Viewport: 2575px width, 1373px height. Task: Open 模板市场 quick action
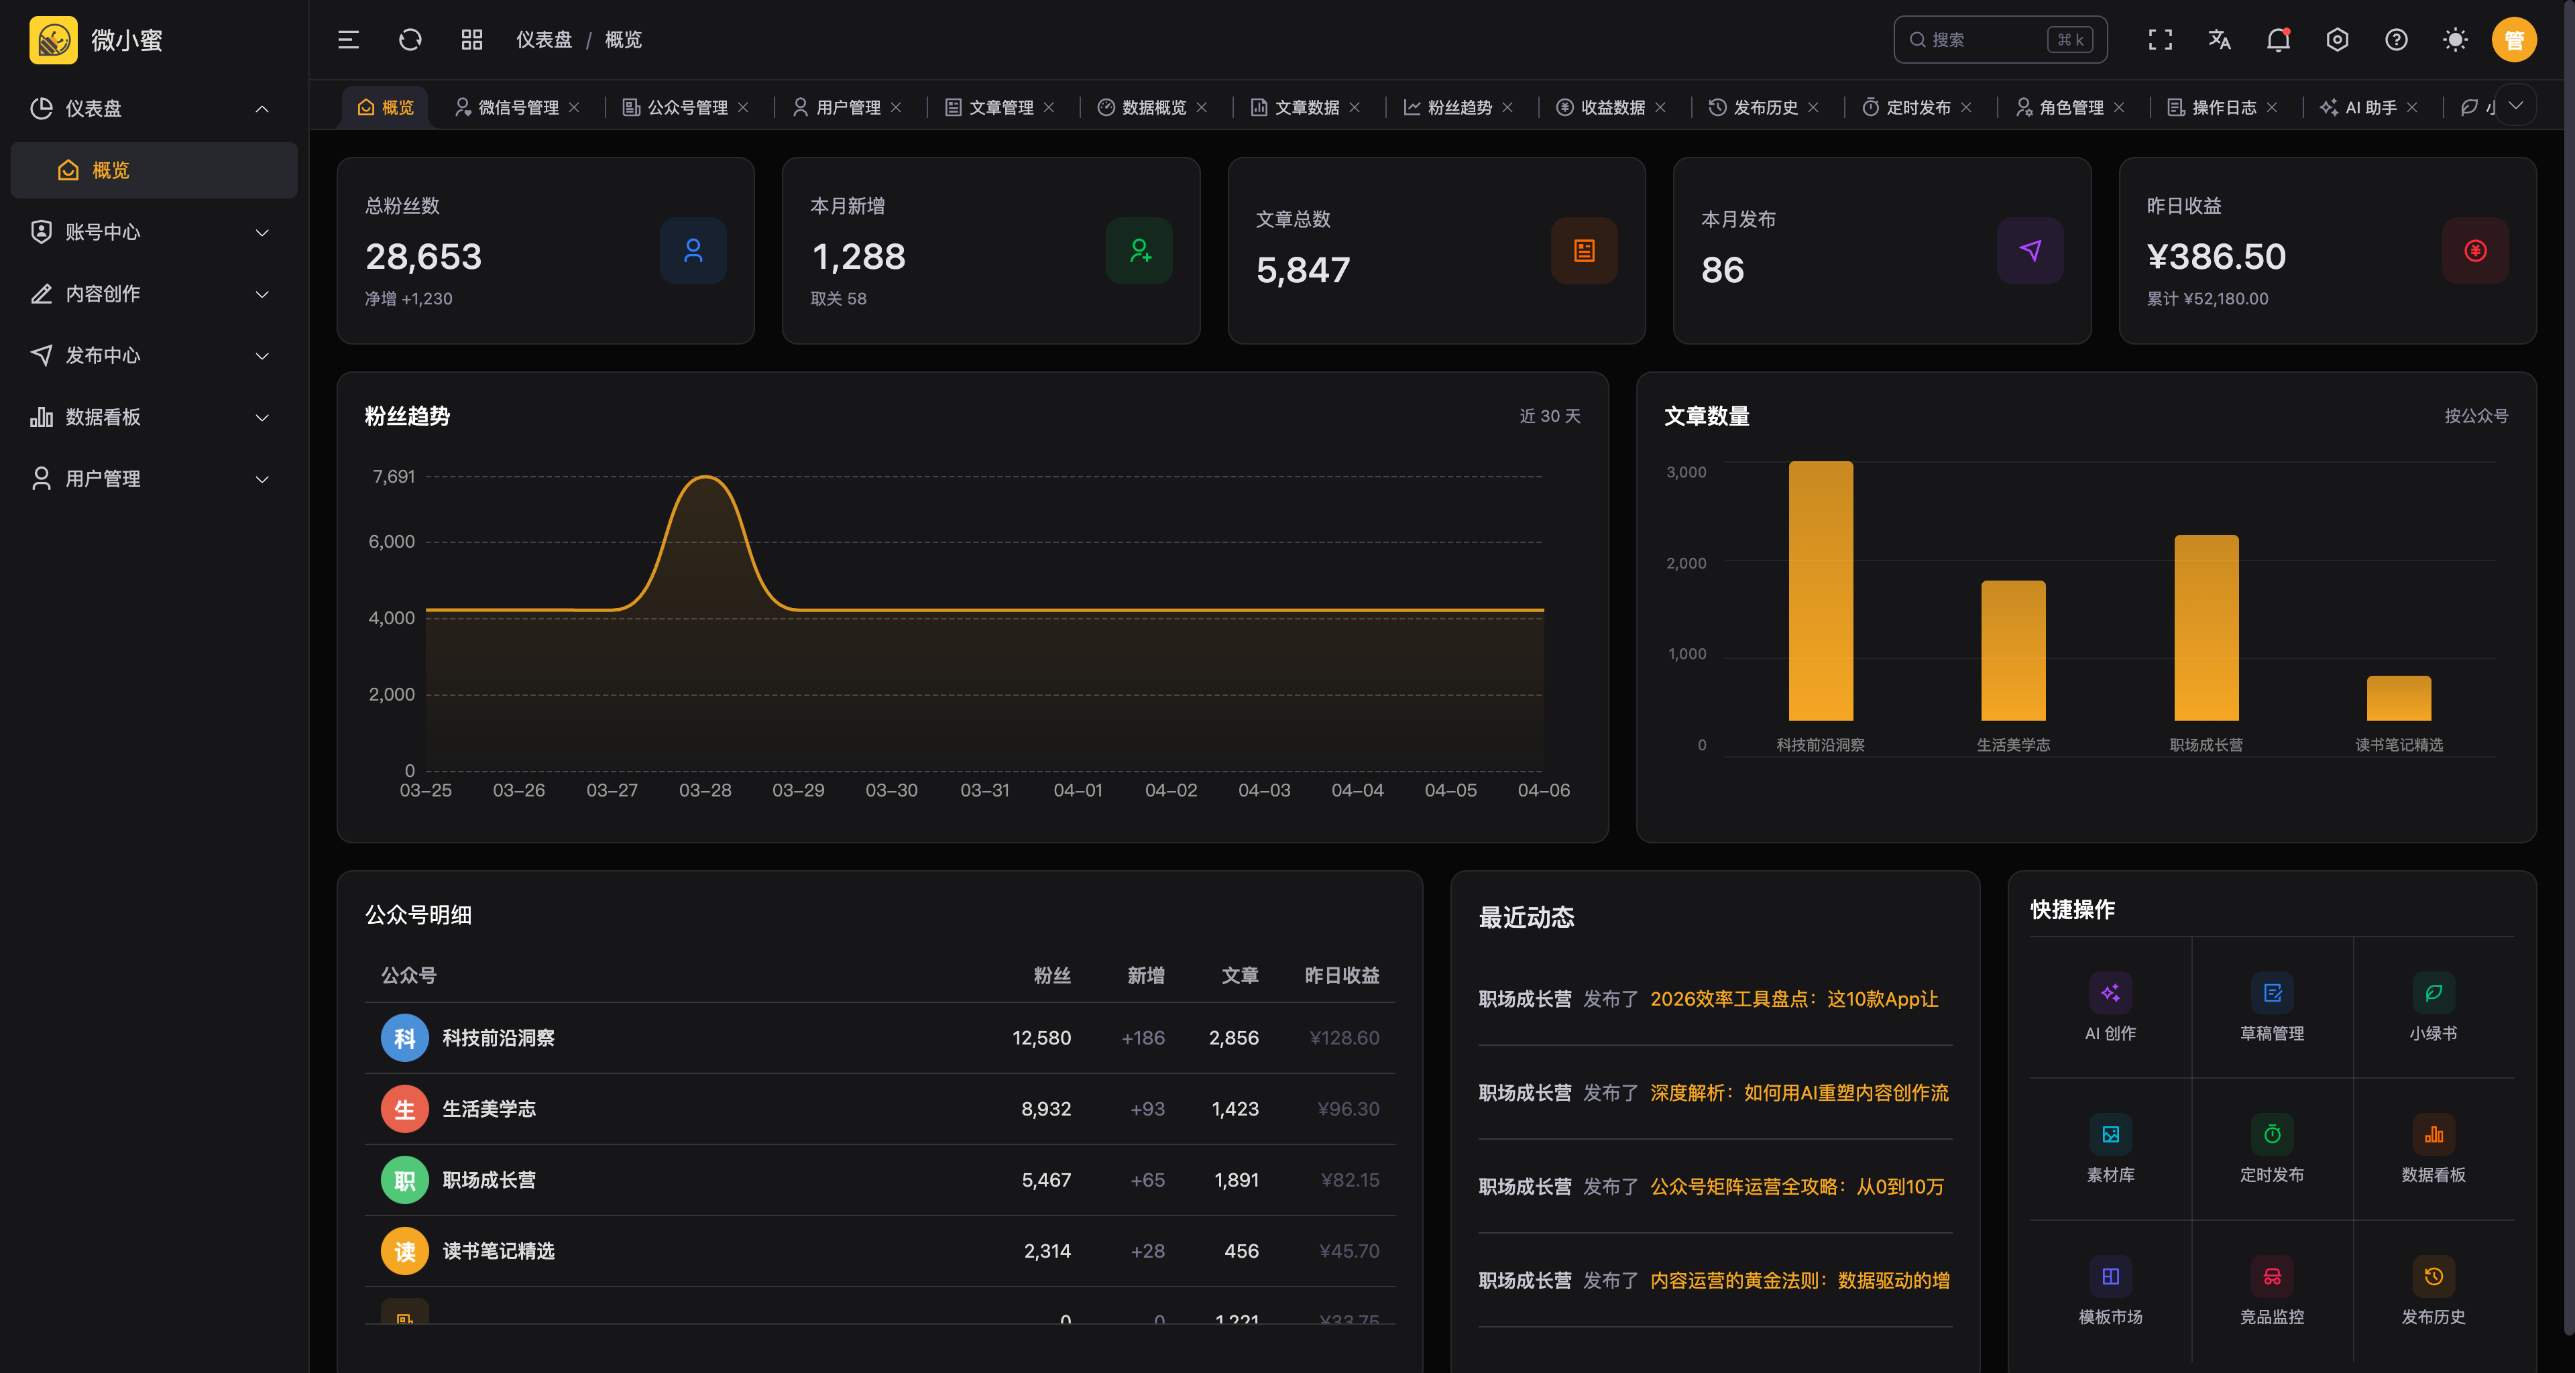point(2109,1277)
